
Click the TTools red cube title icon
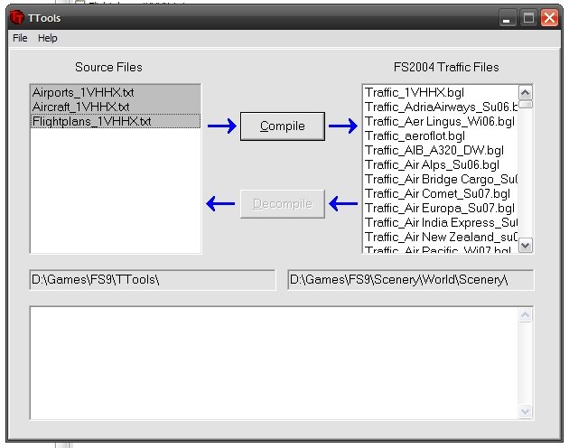click(x=16, y=17)
